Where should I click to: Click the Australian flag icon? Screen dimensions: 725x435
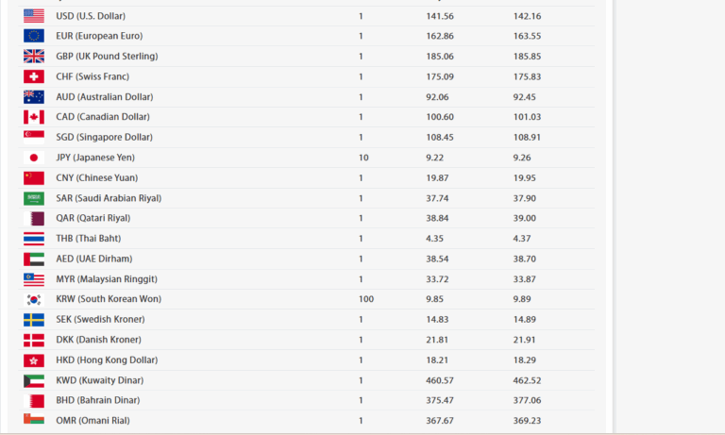point(34,97)
